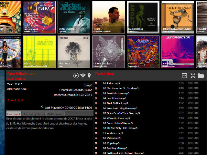This screenshot has width=207, height=155.
Task: Click track 03. Me & Mr Jones.mp3
Action: tap(116, 93)
